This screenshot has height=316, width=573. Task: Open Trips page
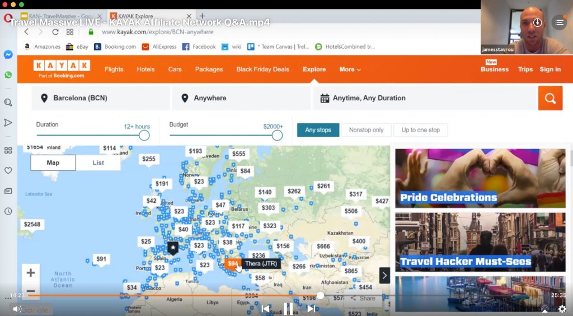tap(525, 69)
